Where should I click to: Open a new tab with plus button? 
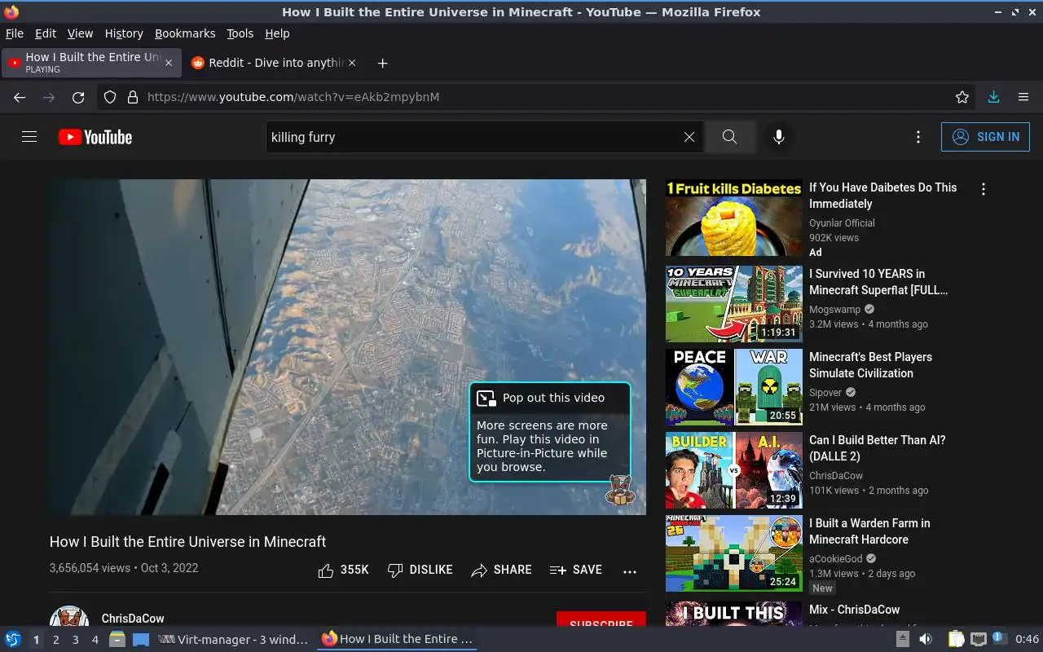click(x=382, y=63)
